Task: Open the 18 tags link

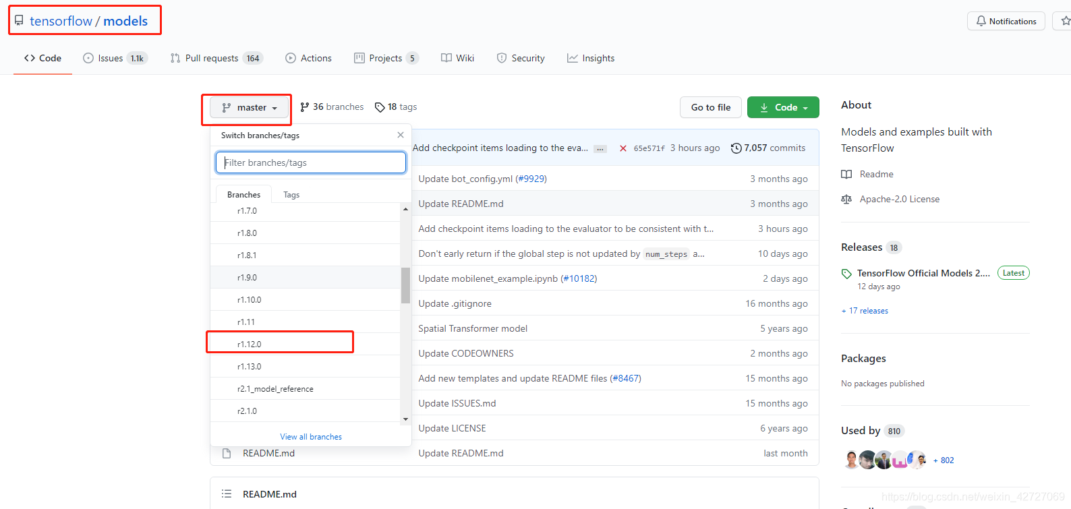Action: tap(396, 107)
